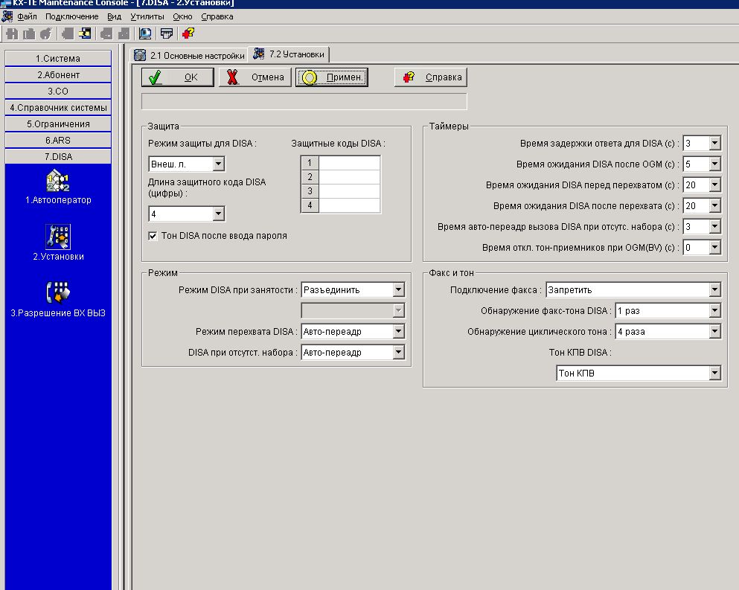Open the 1.Автооператор sidebar icon
The height and width of the screenshot is (590, 739).
click(58, 187)
